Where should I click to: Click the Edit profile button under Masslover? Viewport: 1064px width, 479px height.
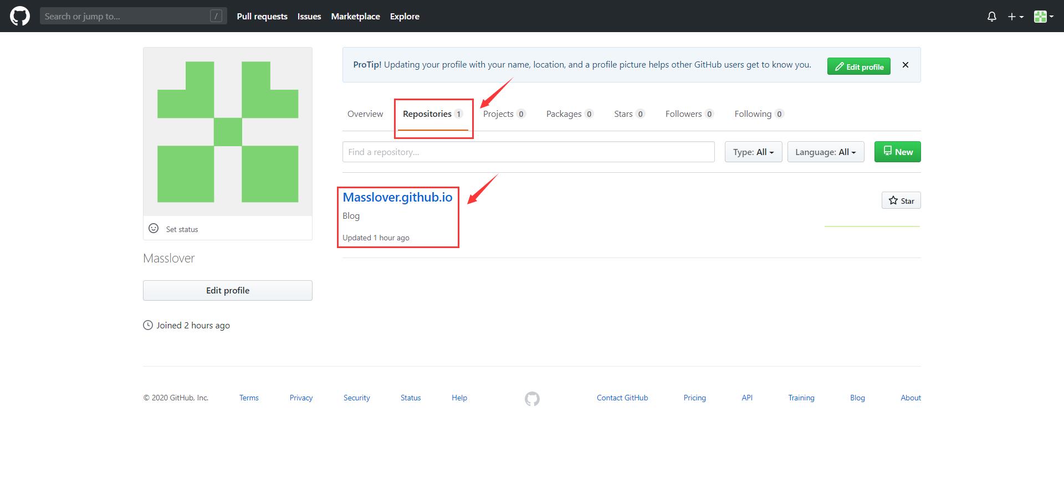tap(228, 290)
